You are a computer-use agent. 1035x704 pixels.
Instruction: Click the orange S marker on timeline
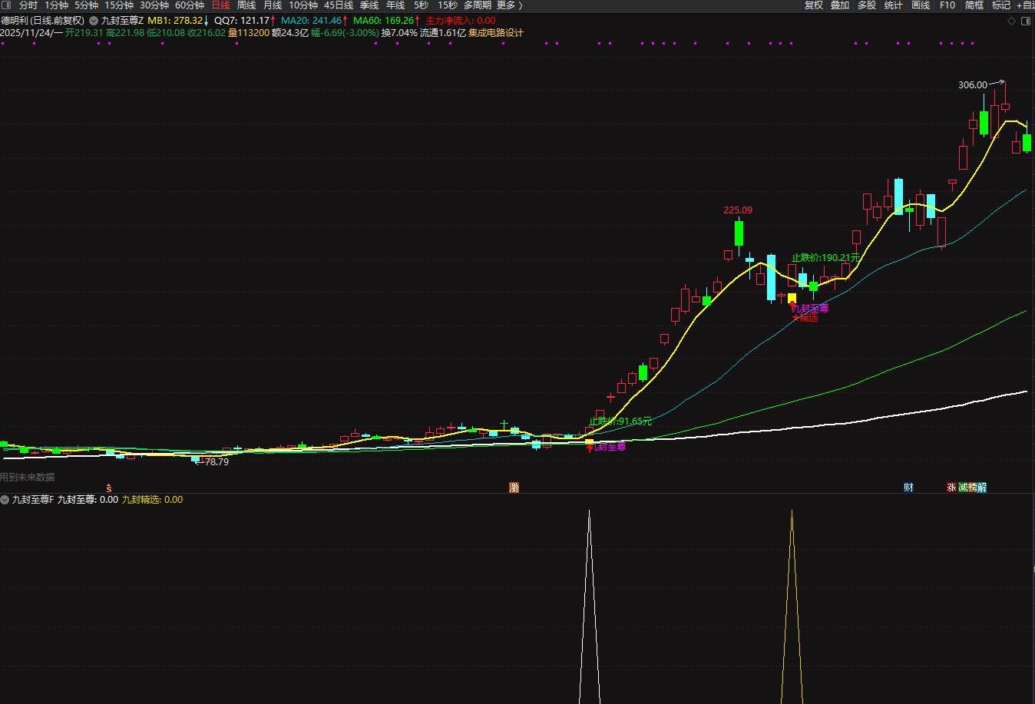109,488
